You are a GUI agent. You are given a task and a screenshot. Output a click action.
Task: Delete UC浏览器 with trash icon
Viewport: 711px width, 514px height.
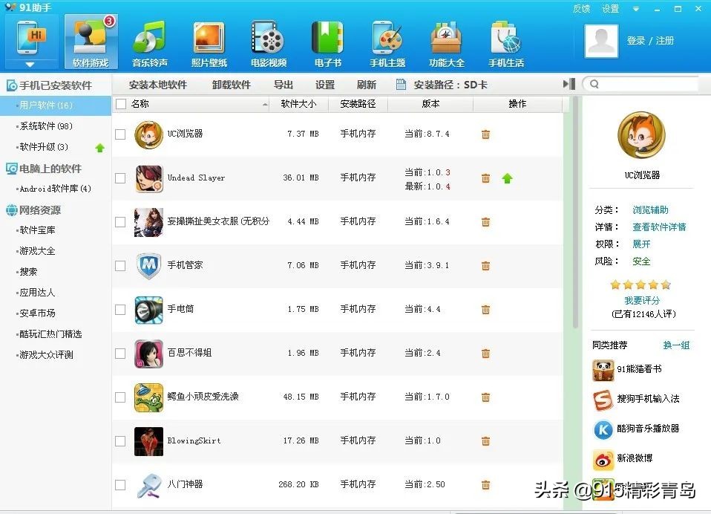click(485, 134)
